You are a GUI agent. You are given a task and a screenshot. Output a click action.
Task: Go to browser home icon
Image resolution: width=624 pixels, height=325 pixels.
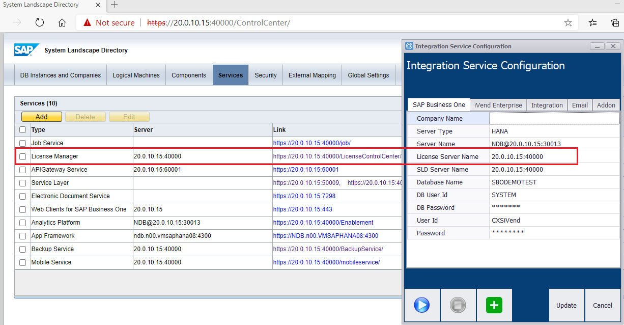point(62,22)
